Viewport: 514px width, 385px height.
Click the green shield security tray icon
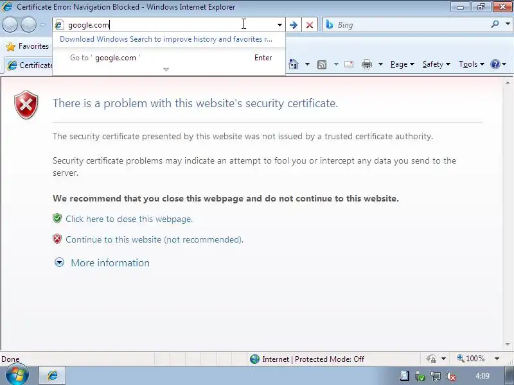pyautogui.click(x=420, y=377)
